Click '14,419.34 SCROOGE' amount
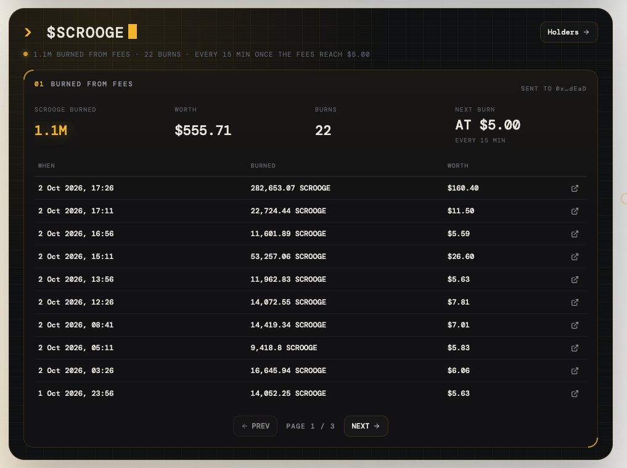627x468 pixels. [x=289, y=325]
